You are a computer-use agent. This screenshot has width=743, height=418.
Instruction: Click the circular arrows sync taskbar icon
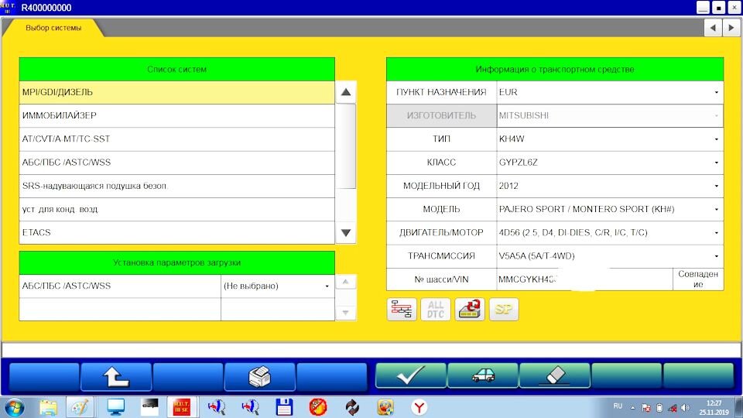(352, 407)
